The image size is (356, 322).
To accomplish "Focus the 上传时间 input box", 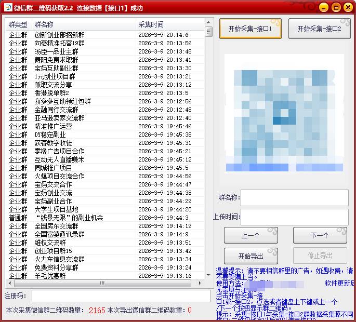I will 294,217.
